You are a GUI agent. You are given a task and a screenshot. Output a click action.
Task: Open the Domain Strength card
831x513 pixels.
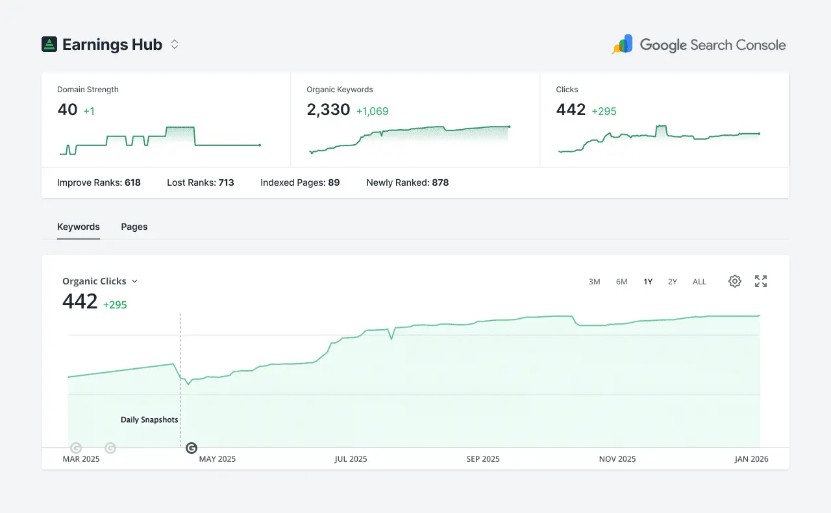(166, 119)
